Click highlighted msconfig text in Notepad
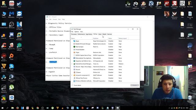 click(x=53, y=62)
